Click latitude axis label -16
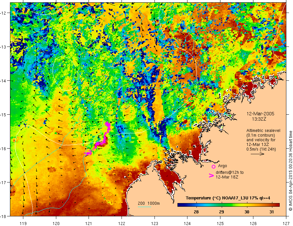Viewport: 293px width, 226px height. coord(4,149)
